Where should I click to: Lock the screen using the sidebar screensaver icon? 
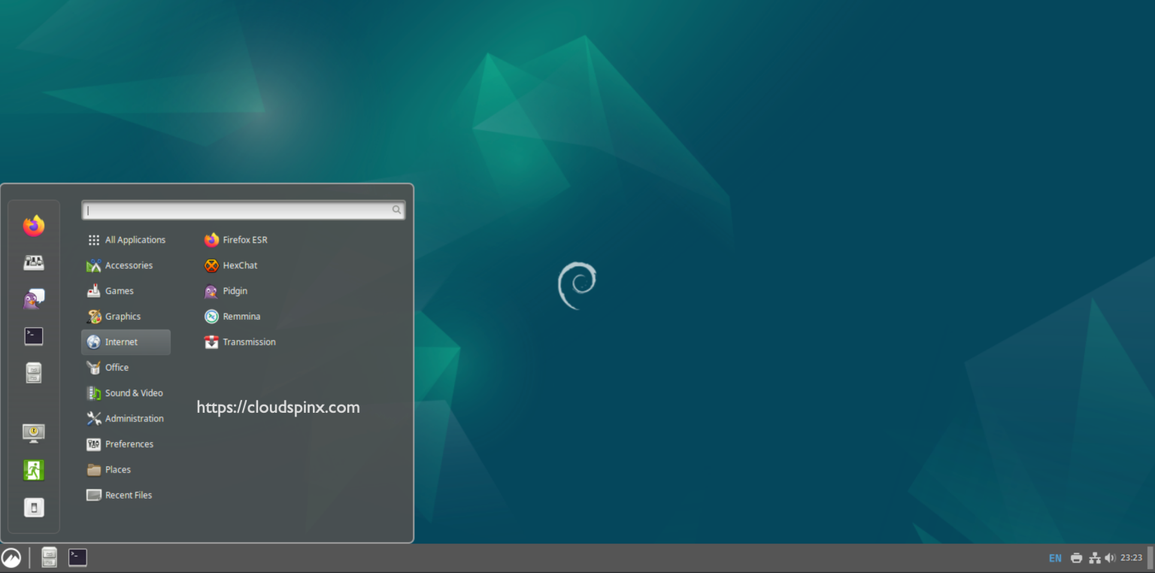click(x=33, y=433)
